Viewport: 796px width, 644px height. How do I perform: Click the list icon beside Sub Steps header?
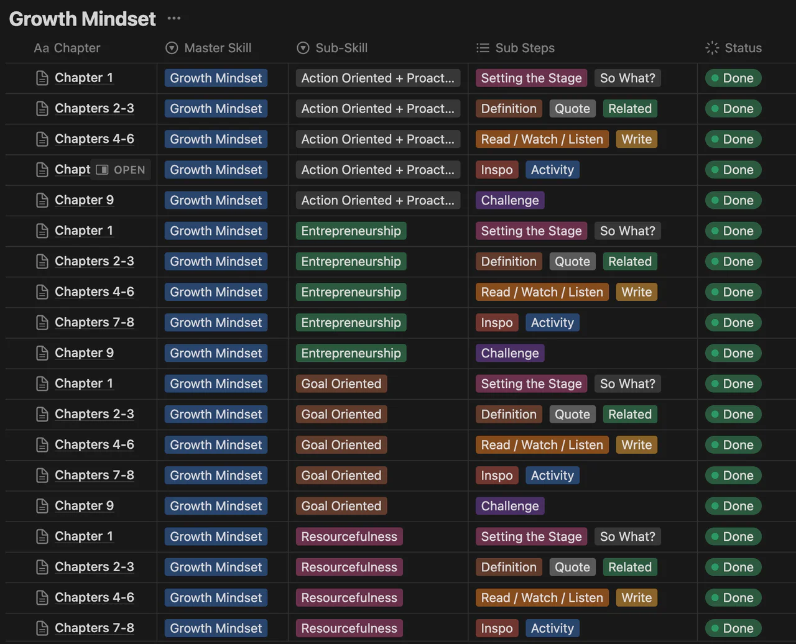point(483,48)
